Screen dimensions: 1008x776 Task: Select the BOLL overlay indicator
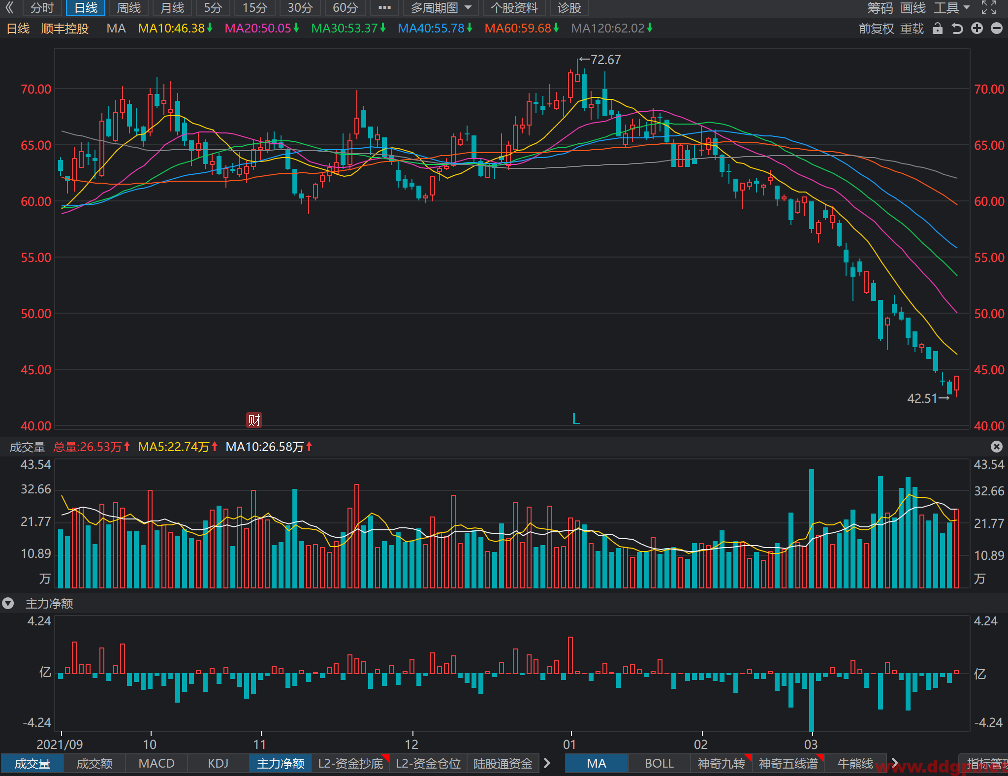click(659, 763)
